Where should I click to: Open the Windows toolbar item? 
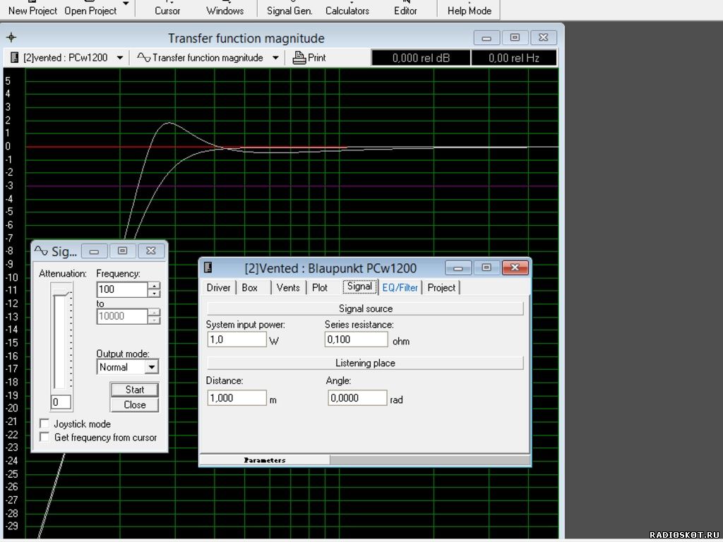(x=225, y=9)
